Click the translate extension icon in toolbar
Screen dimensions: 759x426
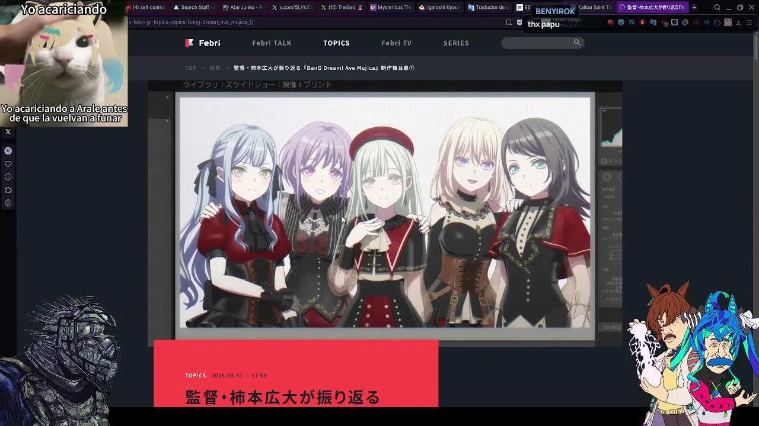[x=653, y=22]
